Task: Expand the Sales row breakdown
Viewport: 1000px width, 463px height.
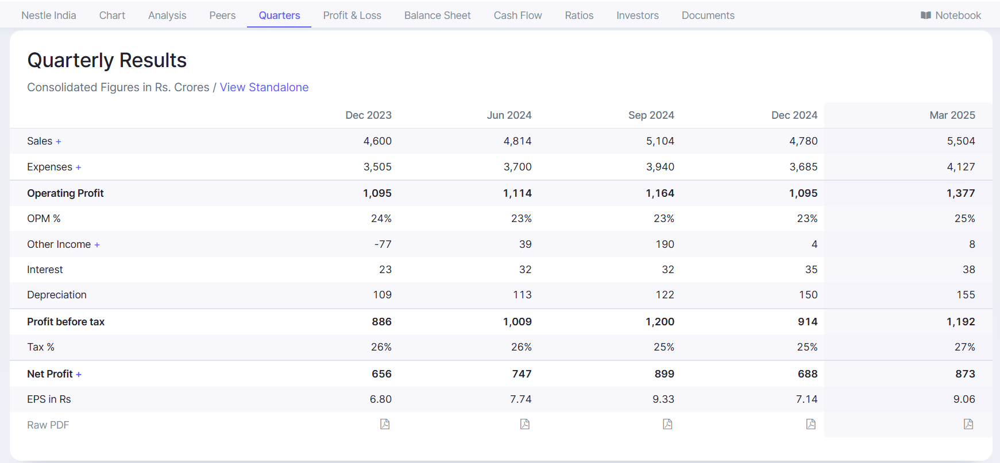Action: click(59, 142)
